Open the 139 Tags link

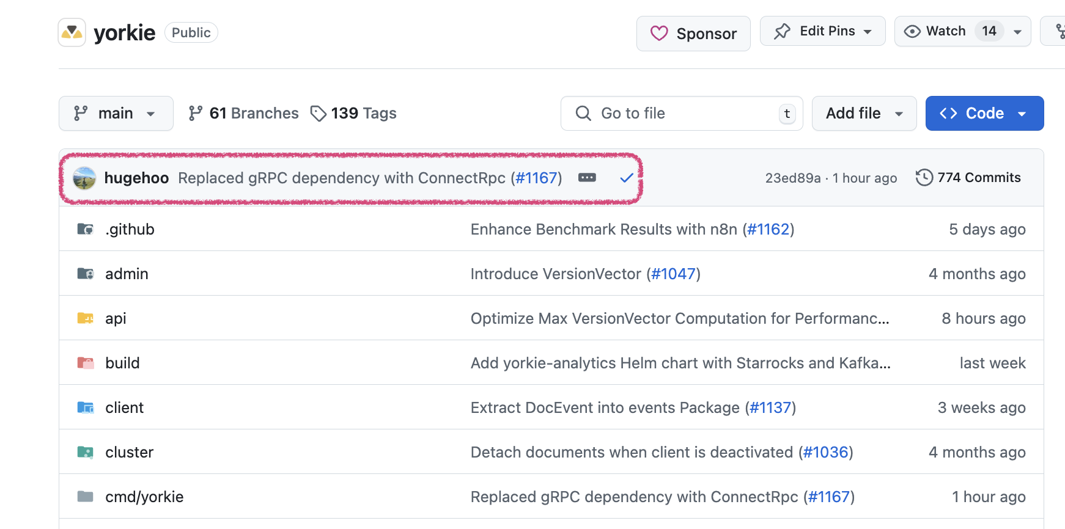pyautogui.click(x=354, y=114)
